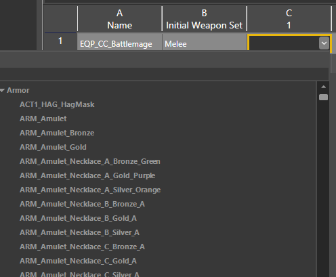This screenshot has width=336, height=277.
Task: Select ARM_Amulet_Bronze entry
Action: 57,133
